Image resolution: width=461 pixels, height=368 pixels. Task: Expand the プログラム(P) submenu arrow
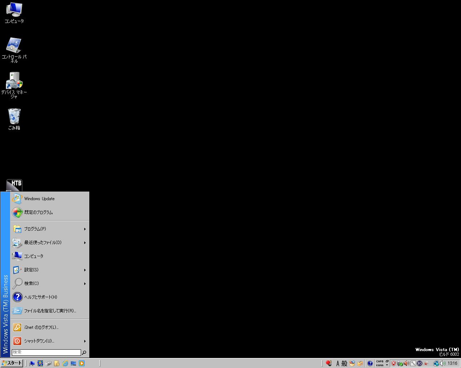coord(85,229)
